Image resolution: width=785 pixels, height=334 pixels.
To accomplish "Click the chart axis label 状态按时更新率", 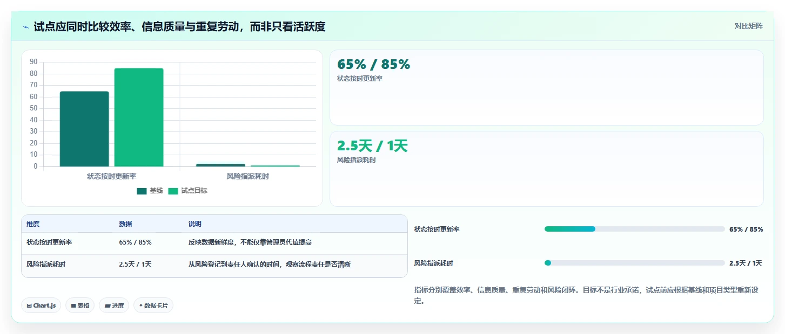I will [x=111, y=176].
